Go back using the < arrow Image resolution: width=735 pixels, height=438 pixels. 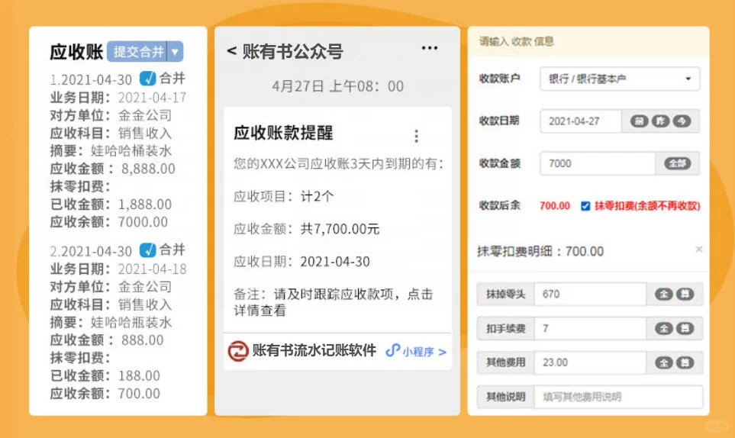(x=231, y=50)
